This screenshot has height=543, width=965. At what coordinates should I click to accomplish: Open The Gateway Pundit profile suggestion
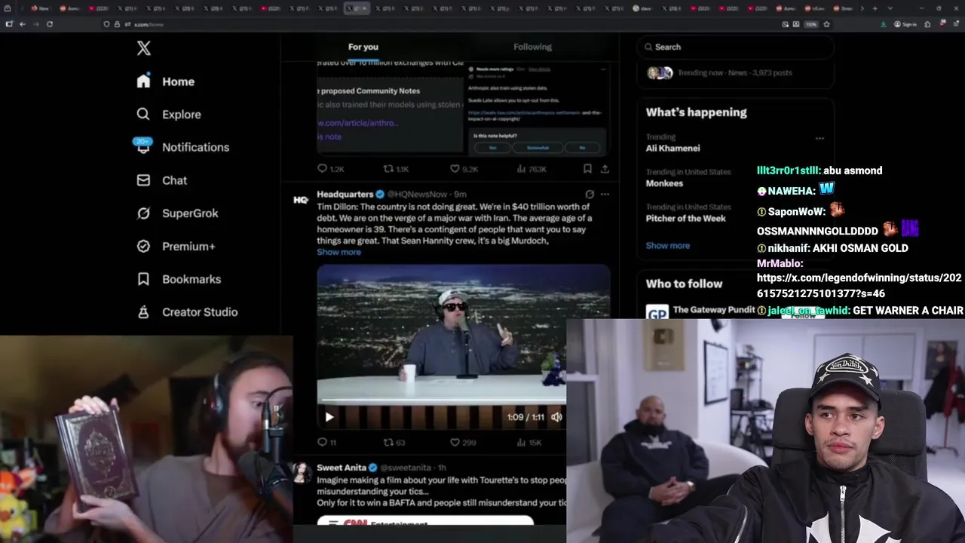714,309
